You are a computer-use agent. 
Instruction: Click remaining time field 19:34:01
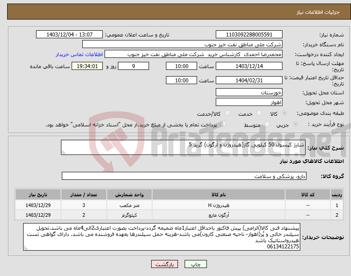pos(87,66)
